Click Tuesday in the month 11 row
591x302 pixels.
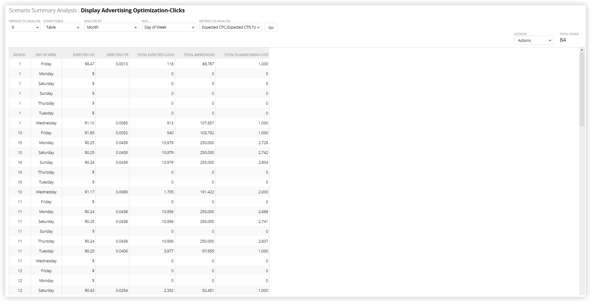(x=46, y=251)
